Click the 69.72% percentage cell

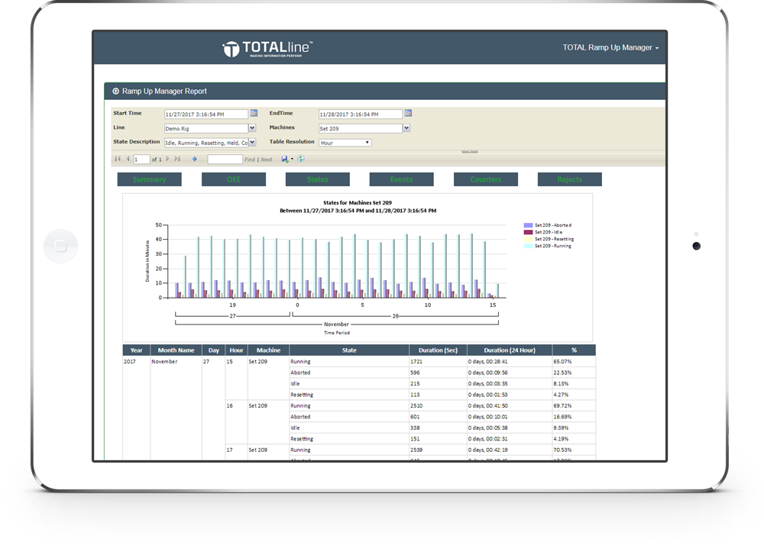click(574, 406)
